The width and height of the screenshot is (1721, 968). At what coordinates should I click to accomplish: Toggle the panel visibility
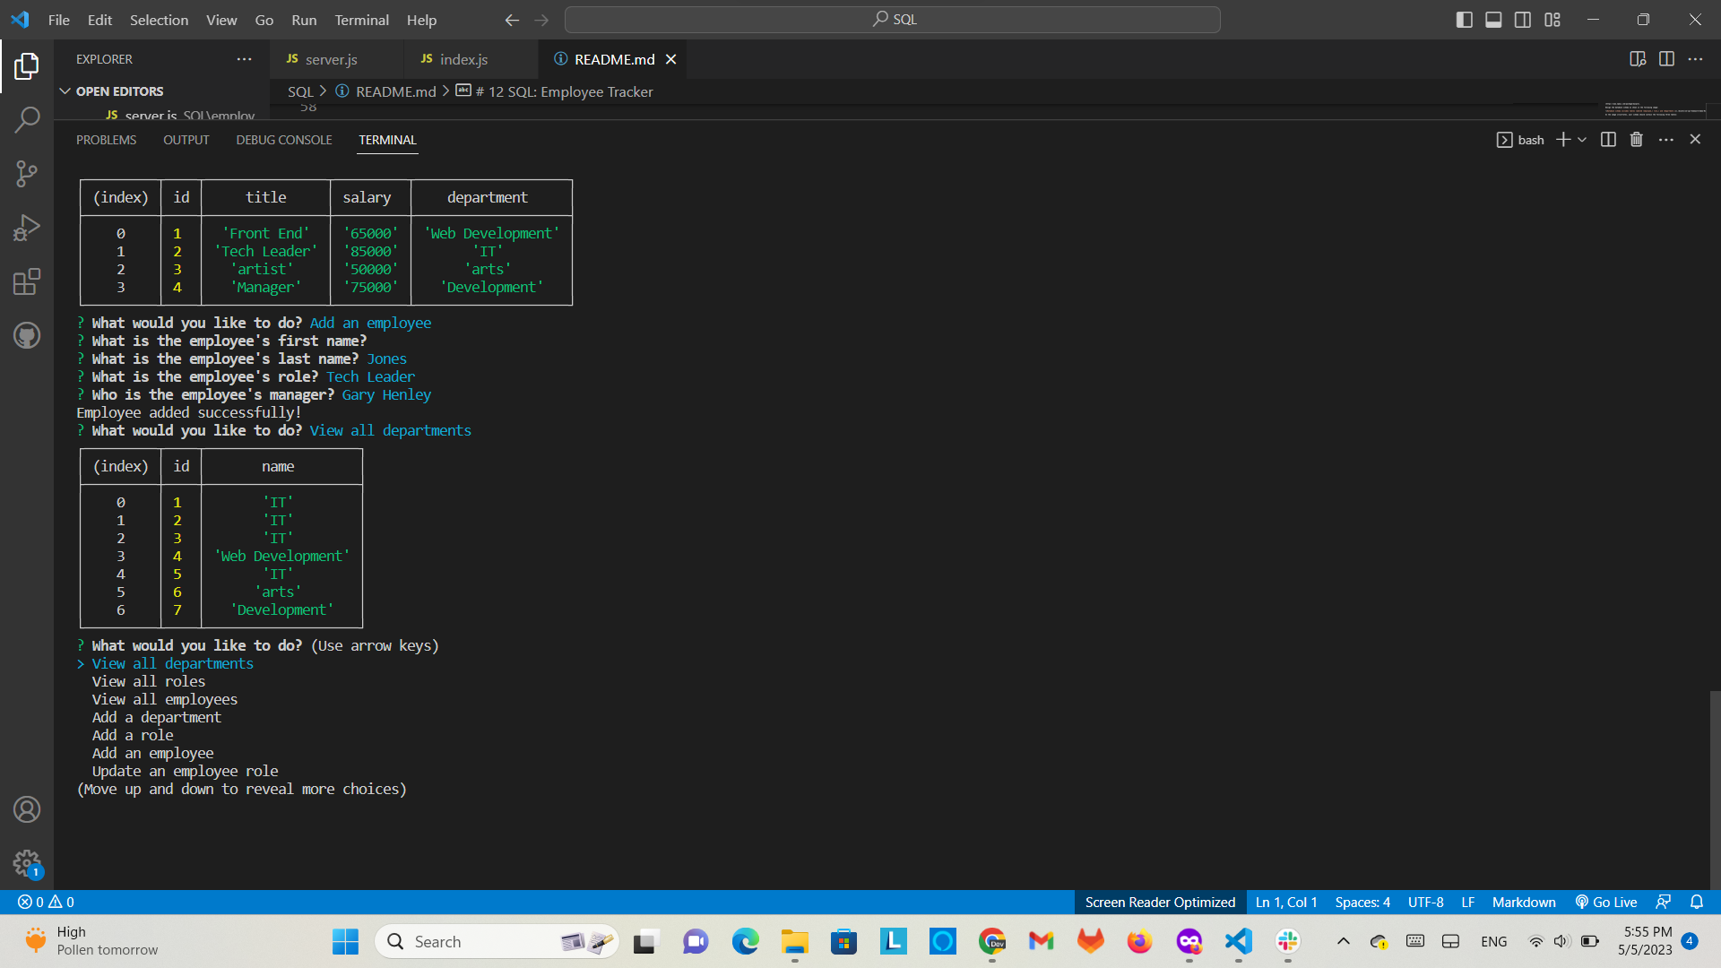click(1493, 19)
